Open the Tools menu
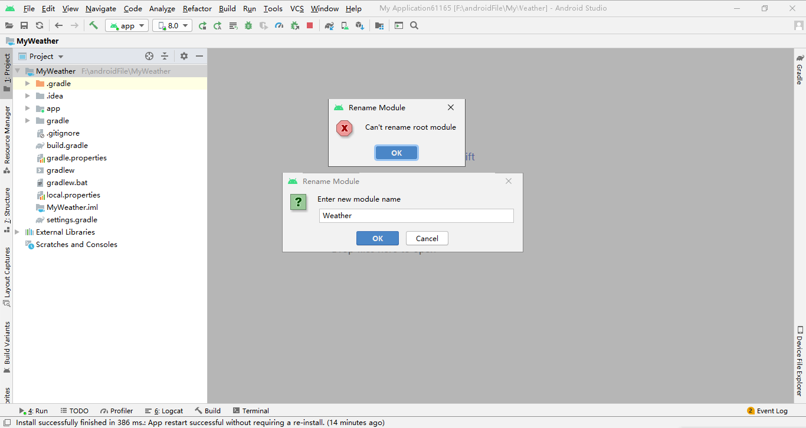 point(273,9)
